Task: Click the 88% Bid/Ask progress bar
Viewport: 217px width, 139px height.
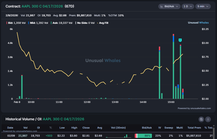Action: [x=143, y=136]
